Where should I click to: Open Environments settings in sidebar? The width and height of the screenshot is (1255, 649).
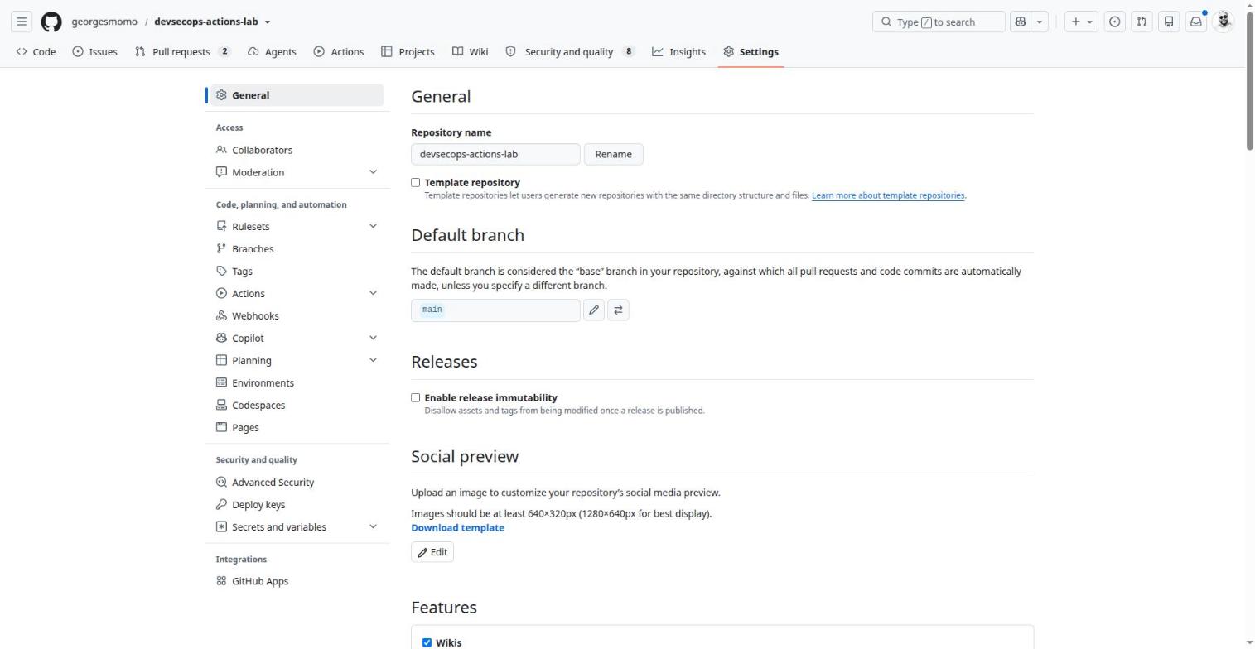263,383
